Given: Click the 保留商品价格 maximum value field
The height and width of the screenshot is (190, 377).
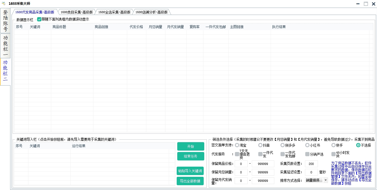Looking at the screenshot, I should [x=263, y=164].
